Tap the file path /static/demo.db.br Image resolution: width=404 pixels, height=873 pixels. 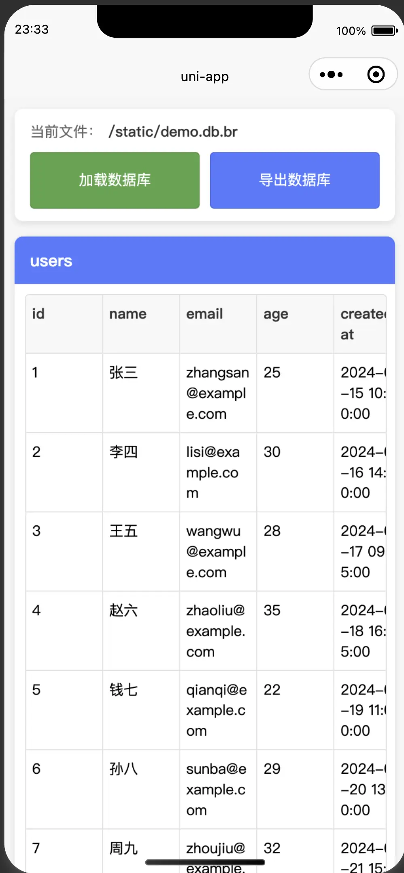click(x=173, y=132)
